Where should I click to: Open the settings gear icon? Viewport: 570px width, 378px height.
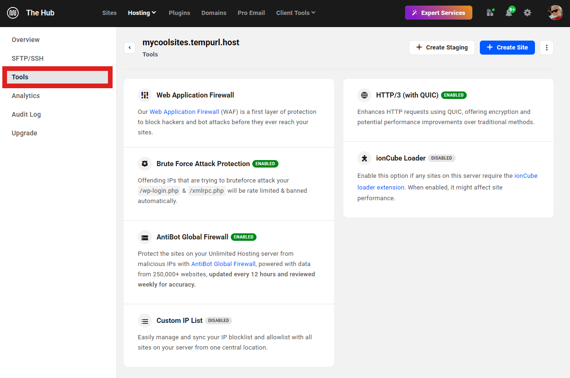527,13
